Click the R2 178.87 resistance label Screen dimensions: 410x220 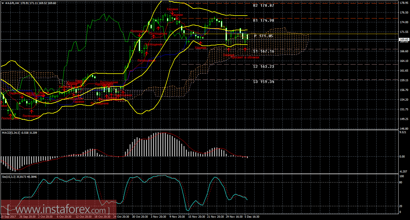pos(263,6)
